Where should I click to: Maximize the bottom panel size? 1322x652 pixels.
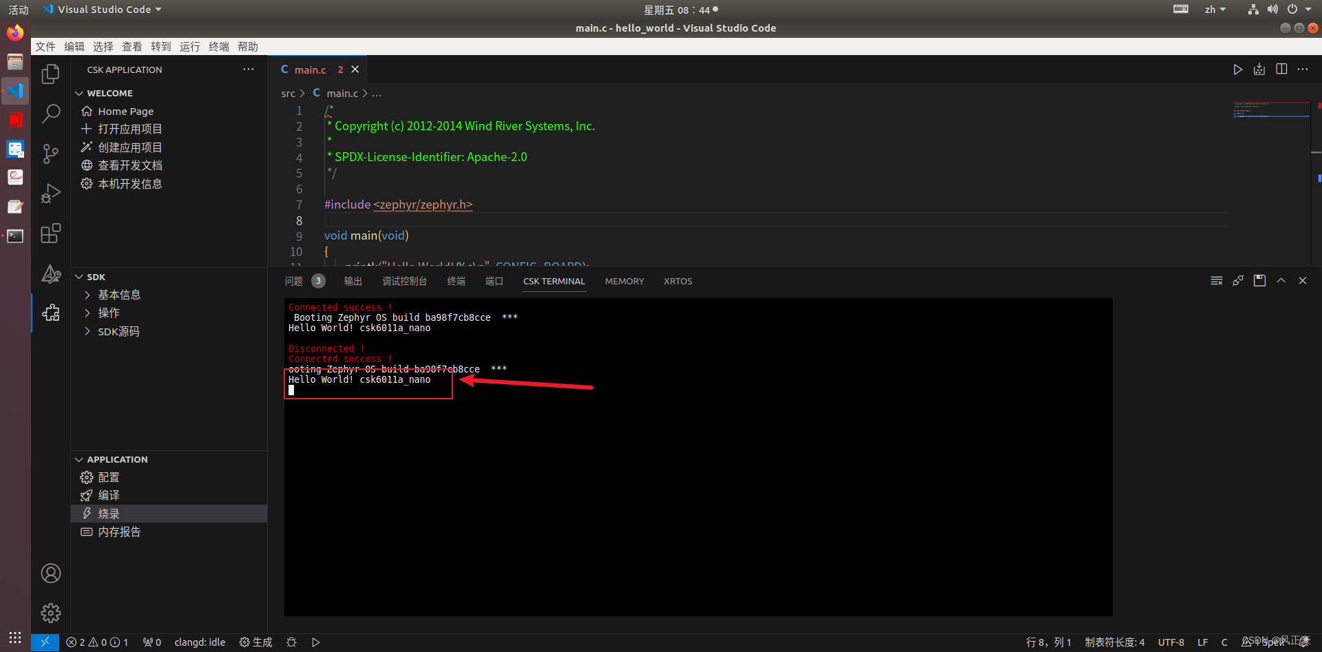1281,281
